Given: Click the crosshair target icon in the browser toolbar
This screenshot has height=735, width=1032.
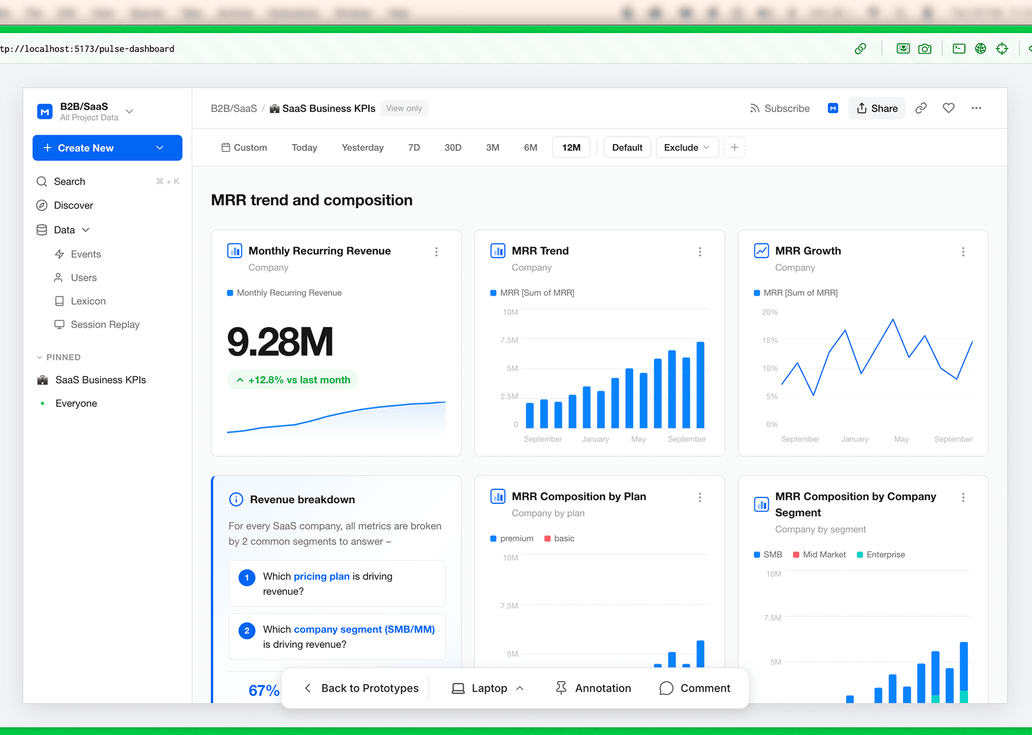Looking at the screenshot, I should coord(1002,49).
